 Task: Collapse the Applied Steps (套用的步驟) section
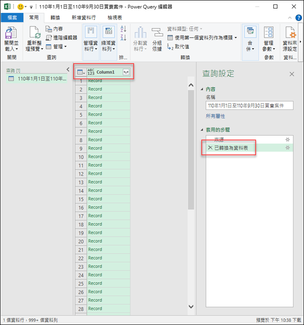click(x=202, y=130)
